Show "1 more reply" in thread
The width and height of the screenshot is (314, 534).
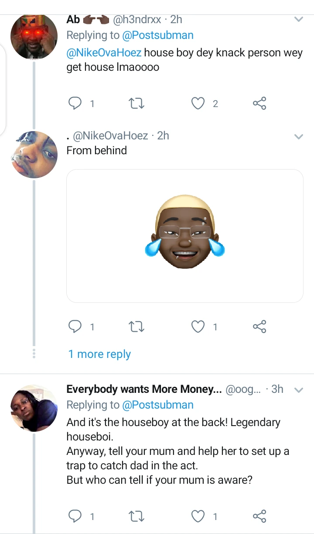[x=99, y=354]
